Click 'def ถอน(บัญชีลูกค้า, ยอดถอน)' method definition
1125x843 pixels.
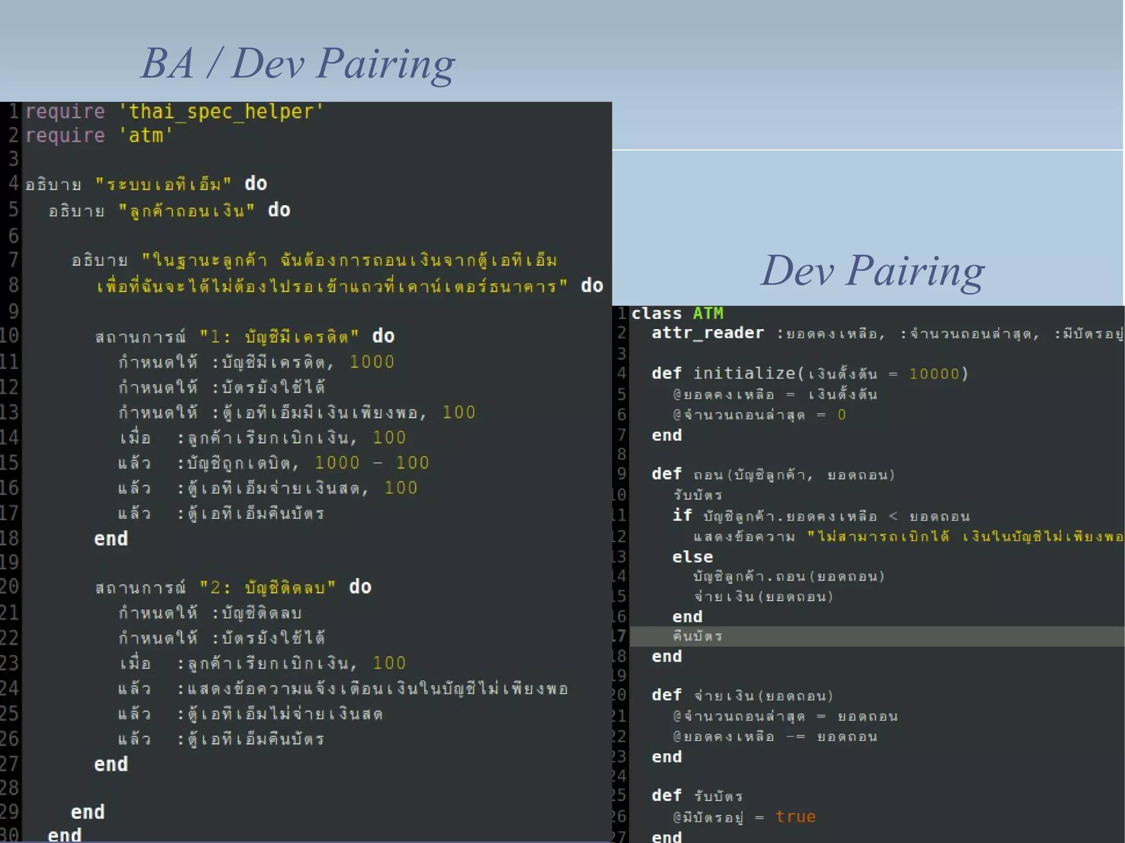click(x=774, y=474)
